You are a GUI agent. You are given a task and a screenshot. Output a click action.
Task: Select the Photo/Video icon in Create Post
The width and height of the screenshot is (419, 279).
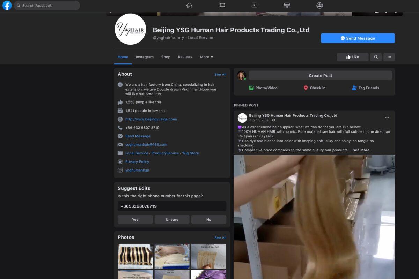[251, 88]
